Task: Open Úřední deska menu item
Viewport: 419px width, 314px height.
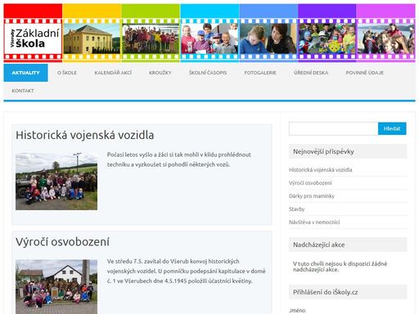Action: point(311,73)
